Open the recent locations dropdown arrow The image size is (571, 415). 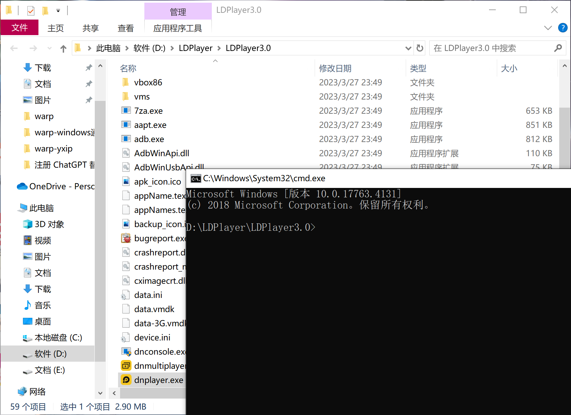tap(50, 49)
